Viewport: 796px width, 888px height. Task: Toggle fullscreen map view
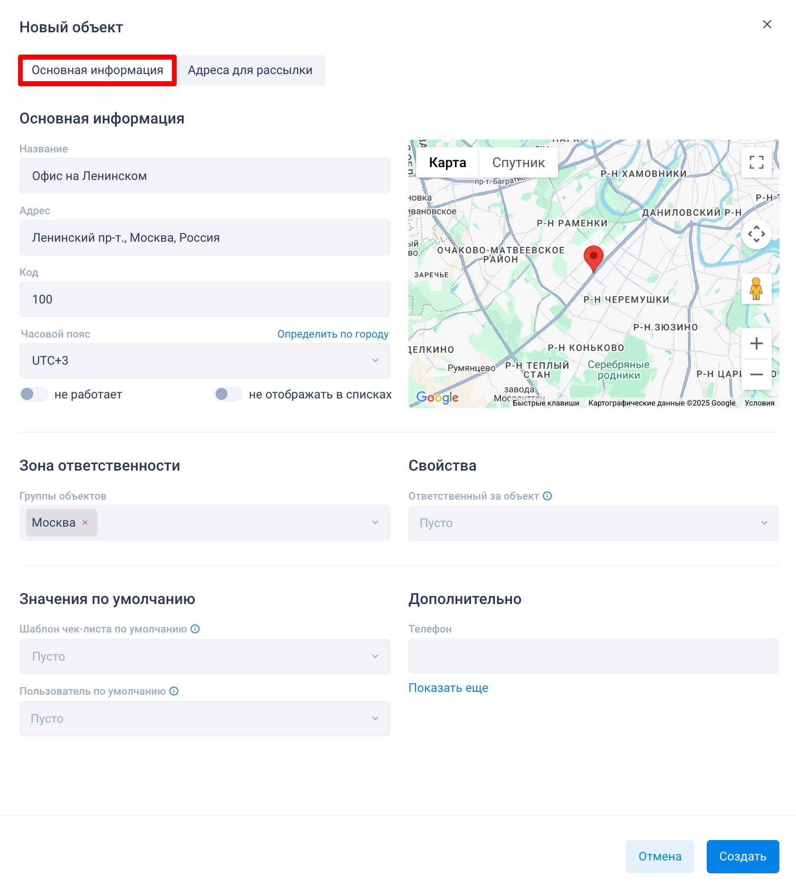(756, 162)
